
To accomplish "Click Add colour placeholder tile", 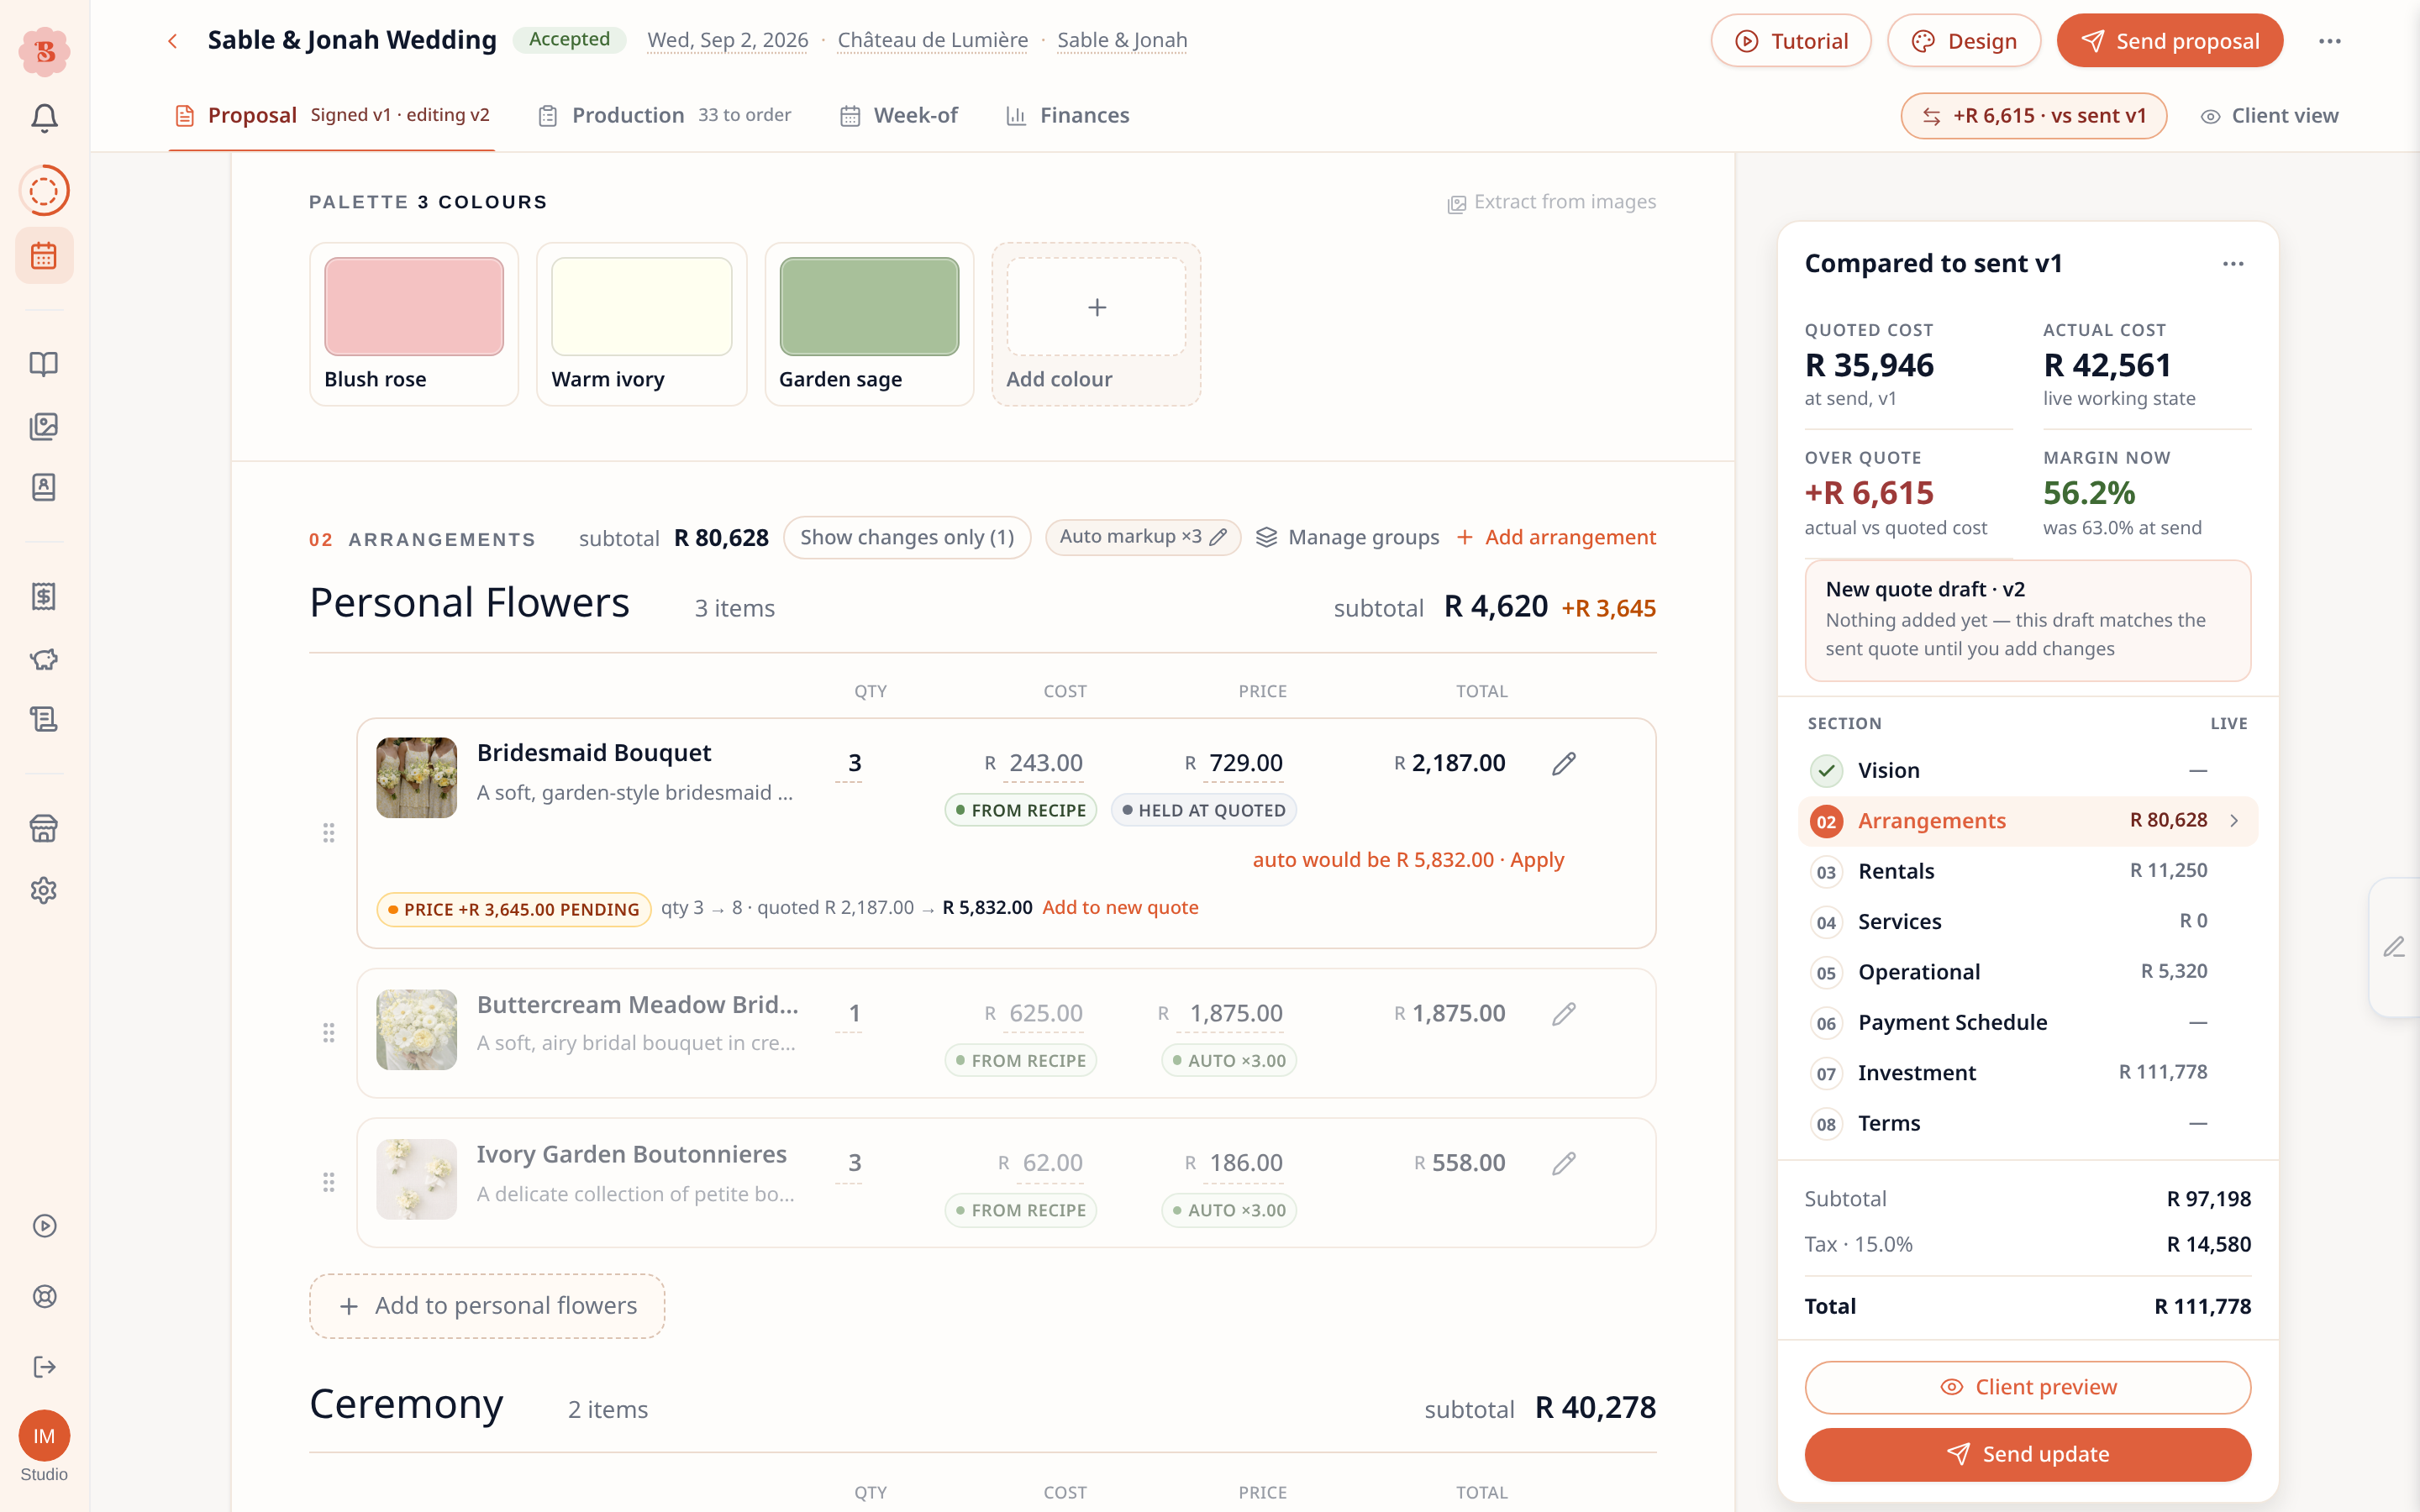I will (1096, 324).
